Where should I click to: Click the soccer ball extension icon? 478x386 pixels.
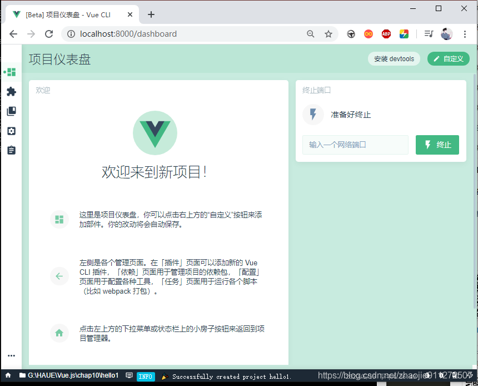pyautogui.click(x=351, y=34)
